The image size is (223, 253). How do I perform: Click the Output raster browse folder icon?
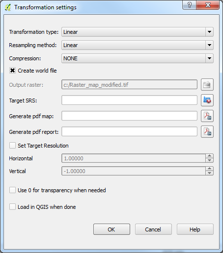tap(207, 85)
